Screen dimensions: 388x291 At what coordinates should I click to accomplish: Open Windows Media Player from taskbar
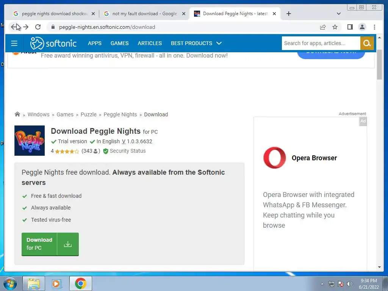click(x=56, y=283)
